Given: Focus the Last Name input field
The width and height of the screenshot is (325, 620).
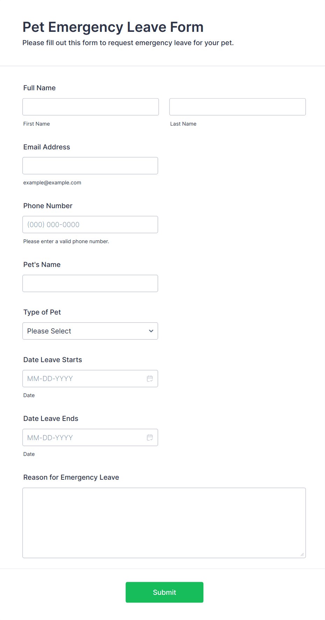Looking at the screenshot, I should [238, 107].
